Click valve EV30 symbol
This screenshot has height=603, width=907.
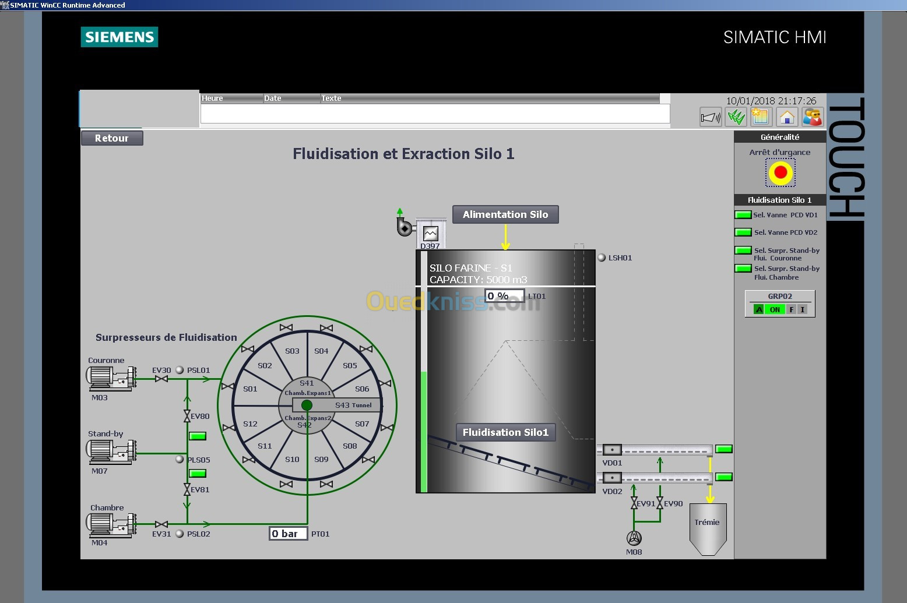[x=161, y=379]
